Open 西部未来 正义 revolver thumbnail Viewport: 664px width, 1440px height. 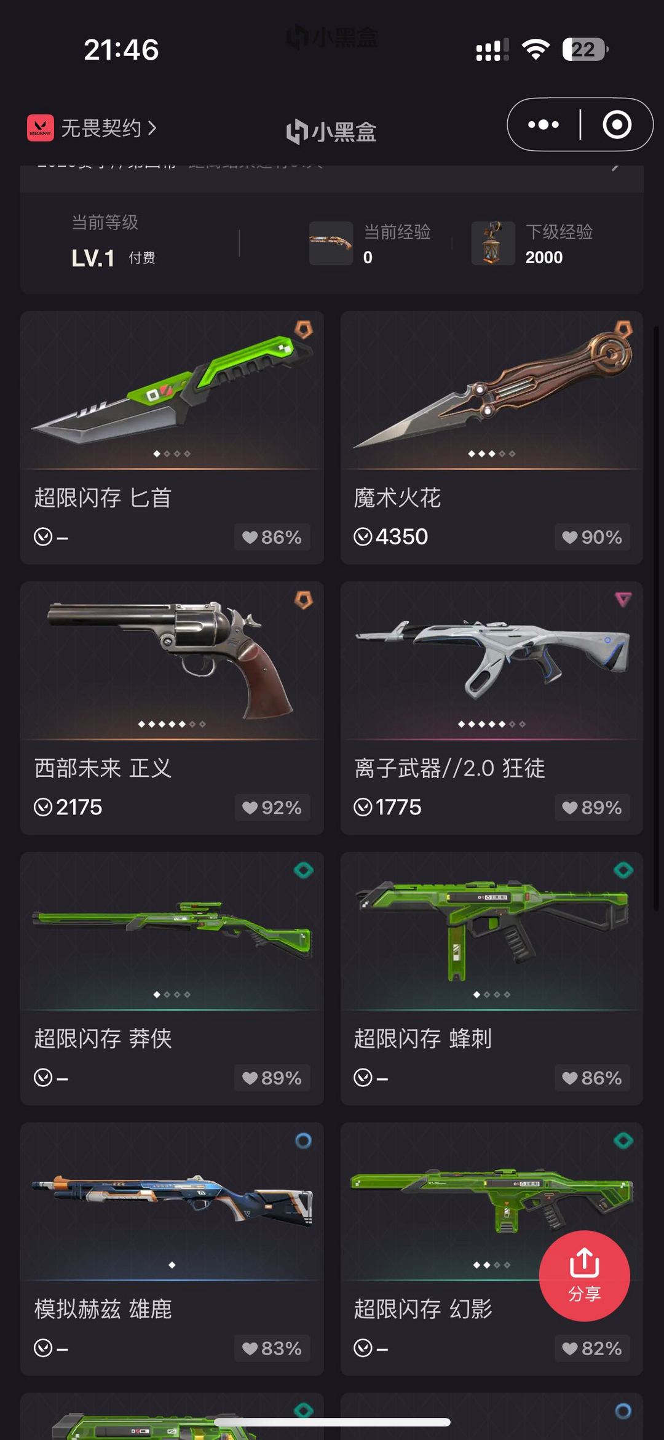click(x=172, y=661)
